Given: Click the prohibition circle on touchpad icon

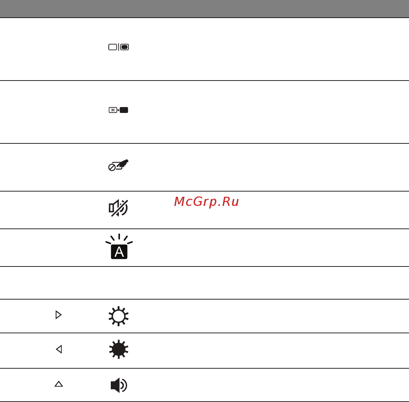Looking at the screenshot, I should (x=111, y=168).
